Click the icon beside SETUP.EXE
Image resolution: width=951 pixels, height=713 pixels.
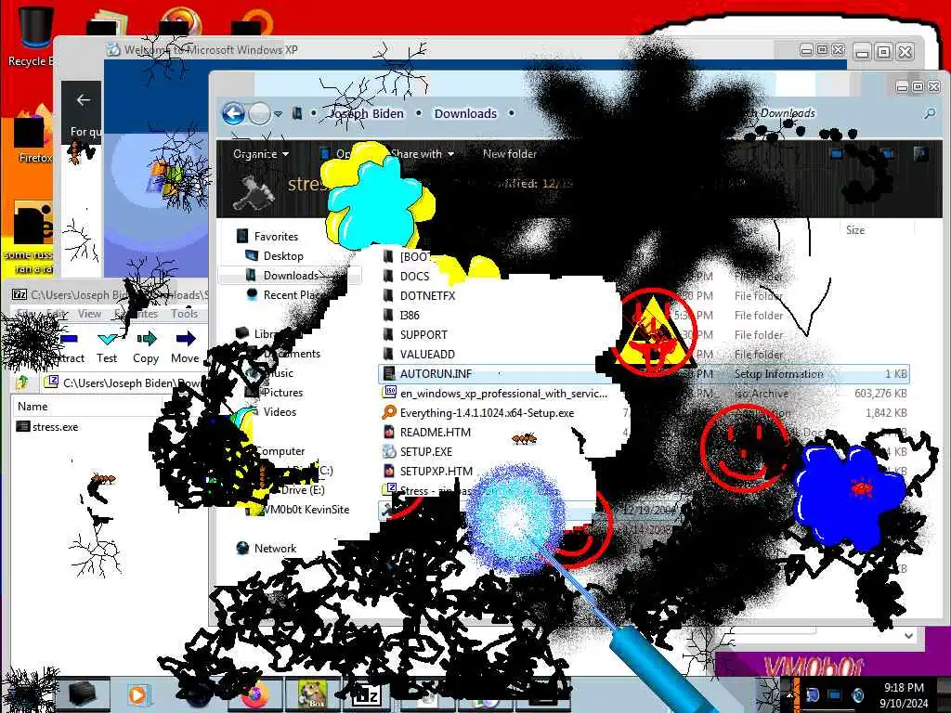(389, 452)
